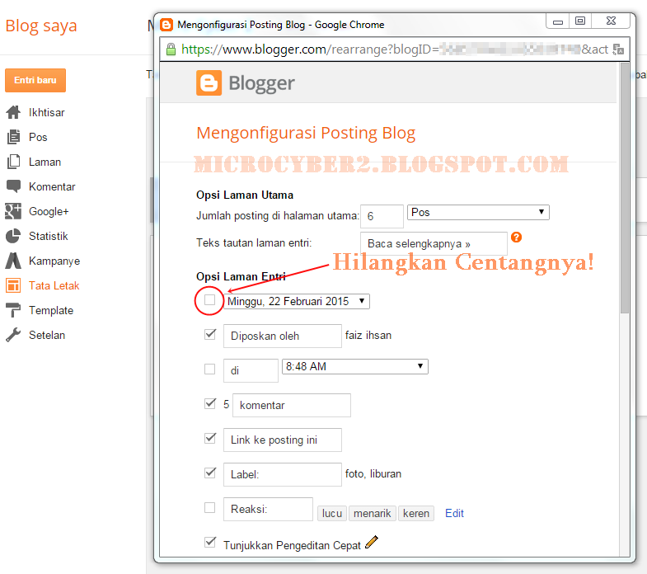The image size is (647, 574).
Task: Uncheck the komentar checkbox
Action: pos(210,403)
